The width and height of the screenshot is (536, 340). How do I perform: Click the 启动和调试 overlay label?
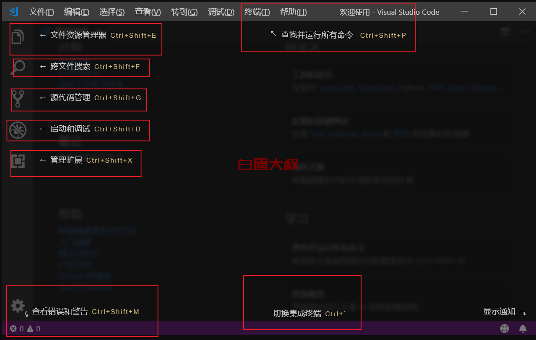70,129
